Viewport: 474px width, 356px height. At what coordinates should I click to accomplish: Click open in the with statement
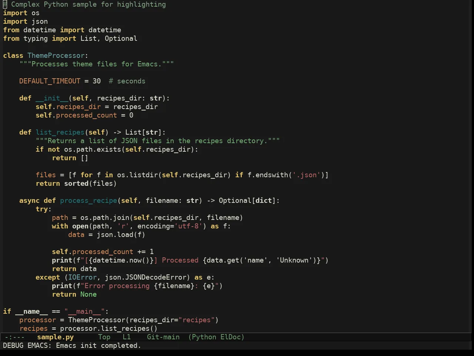pos(80,226)
